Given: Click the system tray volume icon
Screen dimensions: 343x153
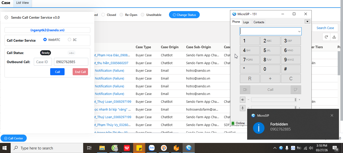Looking at the screenshot, I should 311,148.
